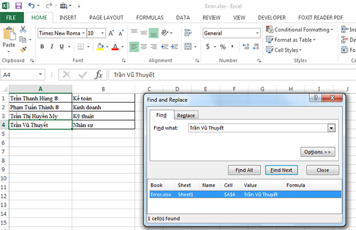Cut selection with the scissors icon

click(23, 29)
